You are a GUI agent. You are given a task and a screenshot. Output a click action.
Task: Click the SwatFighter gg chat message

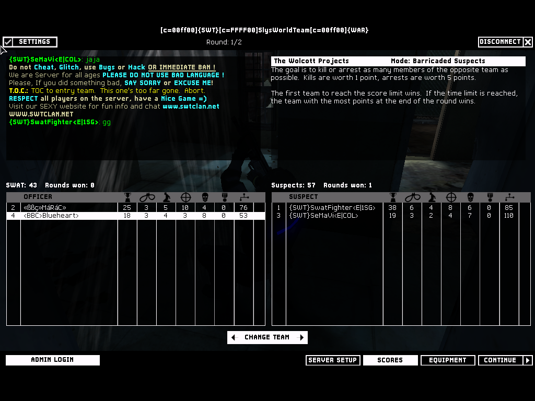pos(60,122)
